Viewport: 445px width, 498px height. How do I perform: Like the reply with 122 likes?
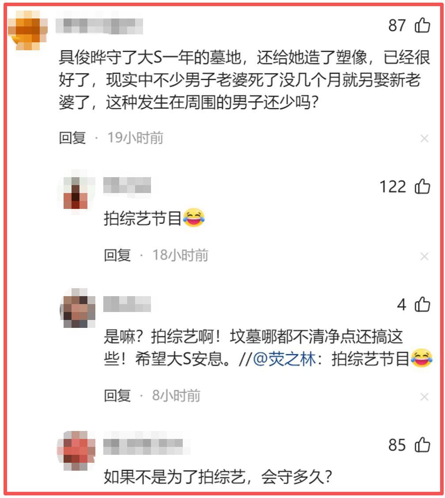[x=422, y=186]
